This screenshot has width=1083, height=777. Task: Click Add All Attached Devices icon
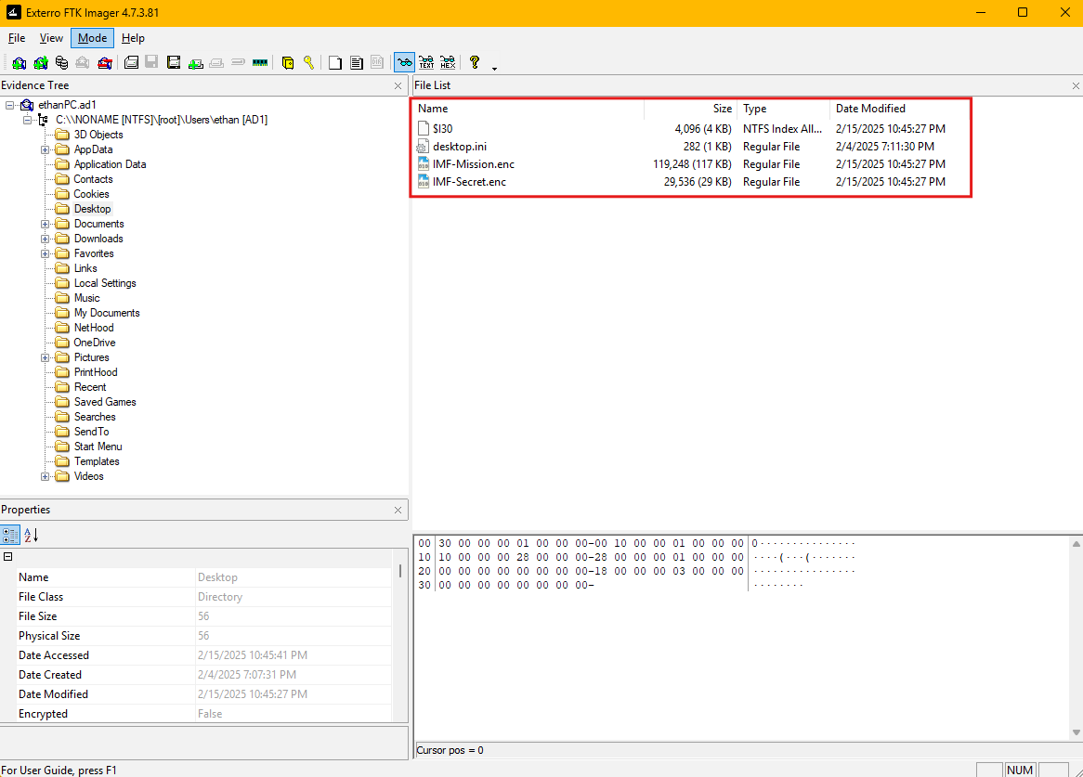click(40, 63)
